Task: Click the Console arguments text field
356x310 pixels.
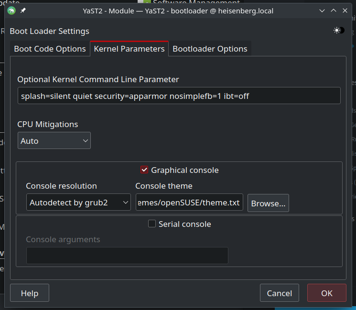Action: coord(127,256)
